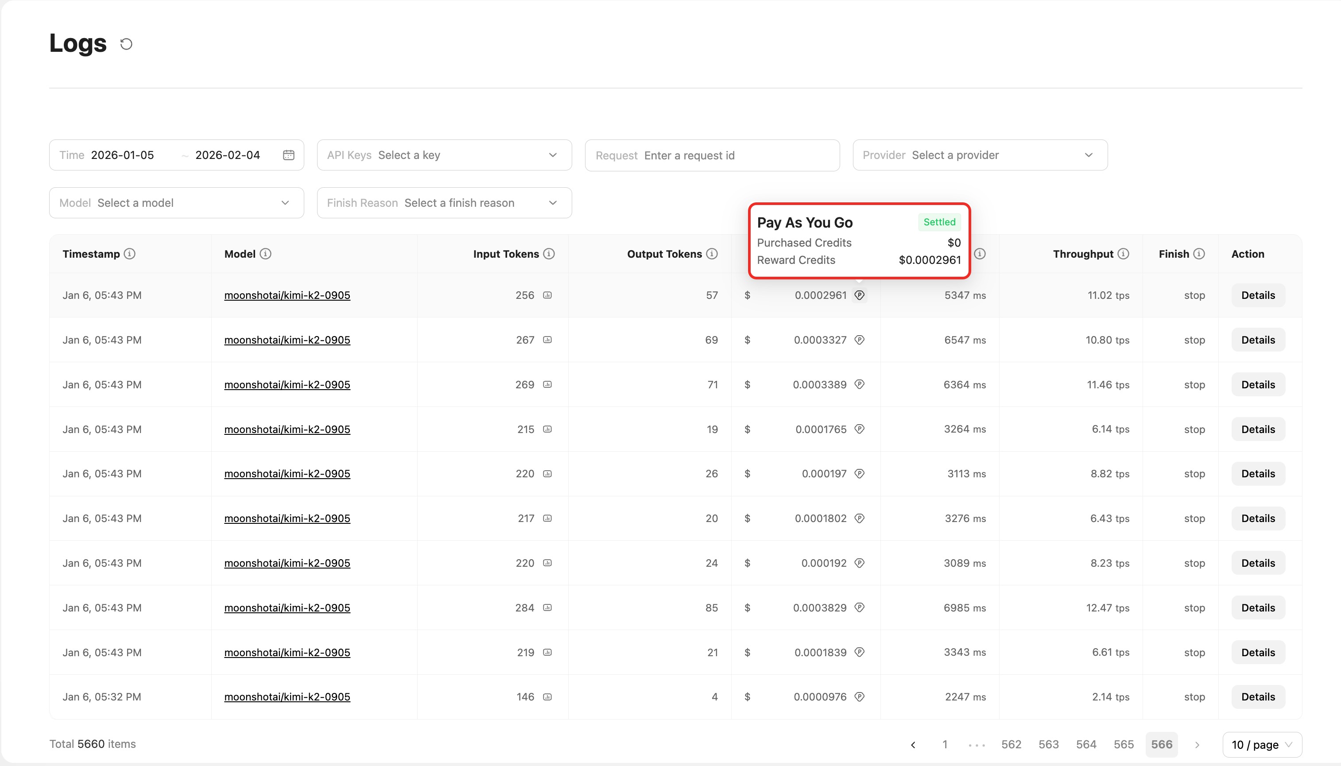Change the 10 / page size selector
1341x766 pixels.
[1262, 744]
